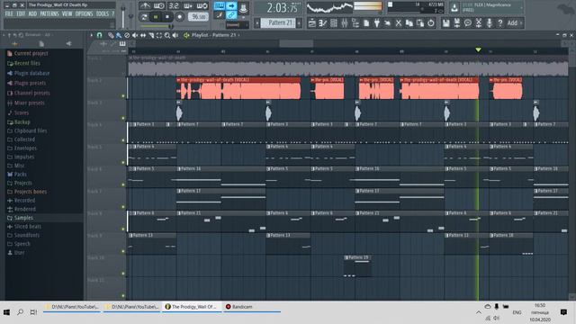
Task: Open the Piano roll view
Action: click(322, 23)
